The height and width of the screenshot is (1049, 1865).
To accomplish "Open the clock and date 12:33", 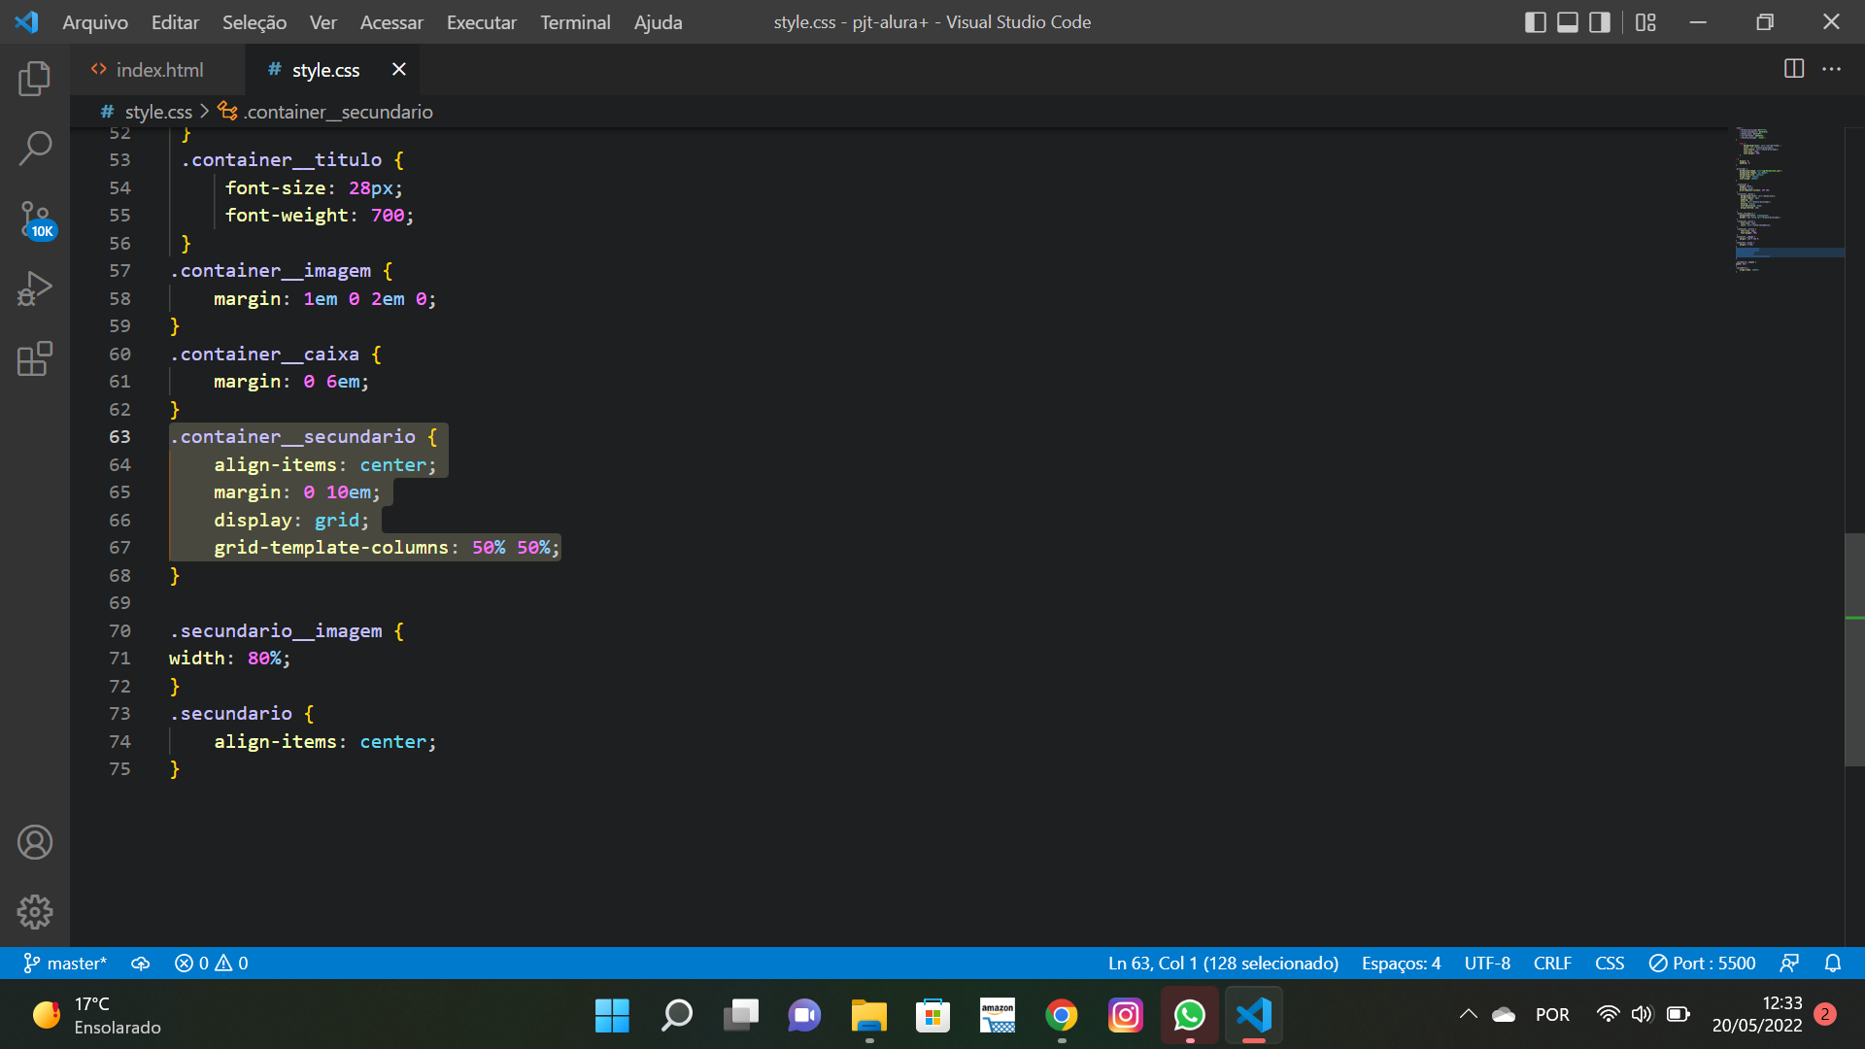I will point(1756,1015).
